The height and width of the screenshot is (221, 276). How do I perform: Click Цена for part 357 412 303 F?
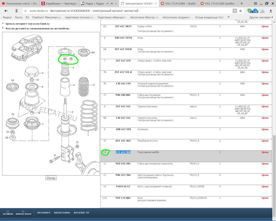pos(265,26)
